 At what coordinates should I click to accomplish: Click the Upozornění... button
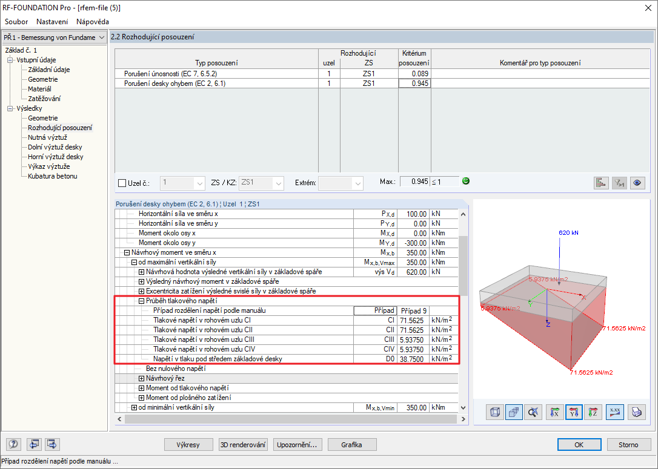pyautogui.click(x=297, y=445)
